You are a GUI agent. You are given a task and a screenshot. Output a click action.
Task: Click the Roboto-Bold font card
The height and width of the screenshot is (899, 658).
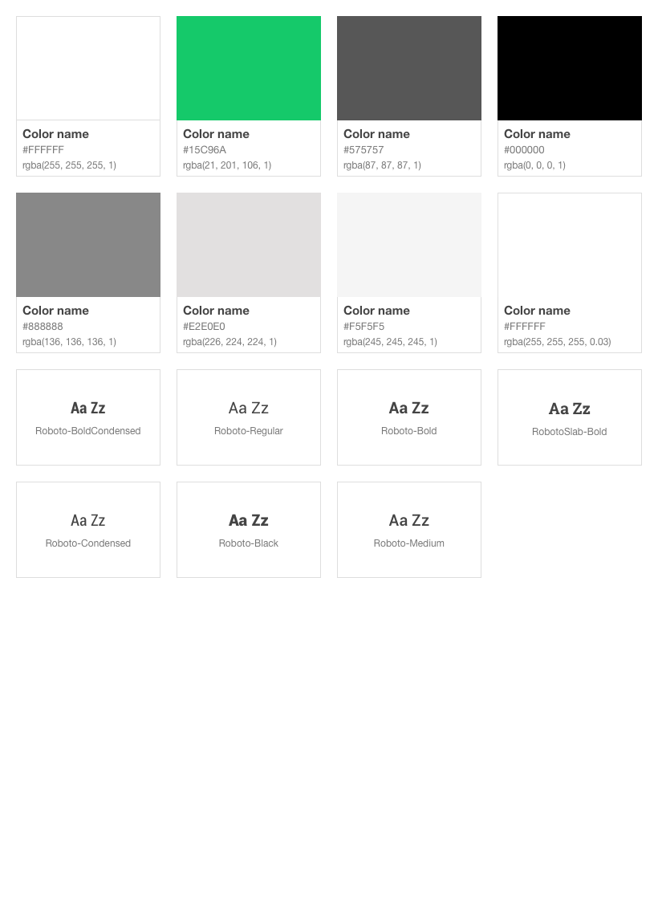[x=409, y=417]
